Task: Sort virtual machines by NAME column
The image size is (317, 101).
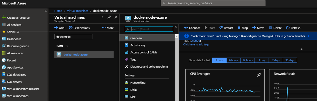Action: 62,46
